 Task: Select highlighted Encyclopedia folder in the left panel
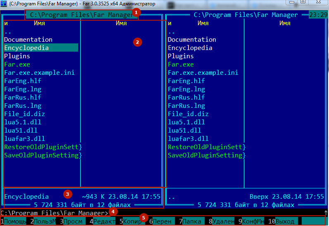[41, 48]
